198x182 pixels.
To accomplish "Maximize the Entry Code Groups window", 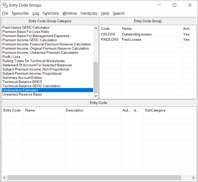I will (x=175, y=5).
